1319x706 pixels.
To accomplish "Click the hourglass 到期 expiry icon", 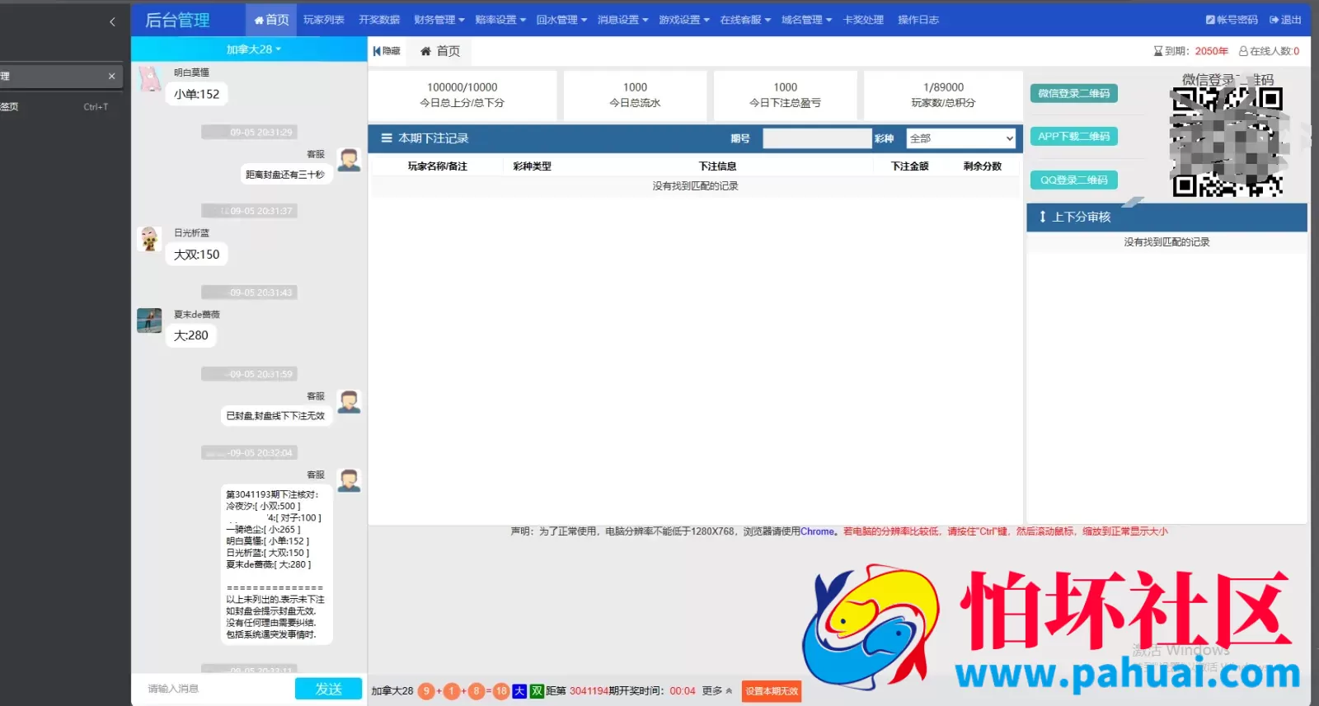I will (x=1157, y=51).
